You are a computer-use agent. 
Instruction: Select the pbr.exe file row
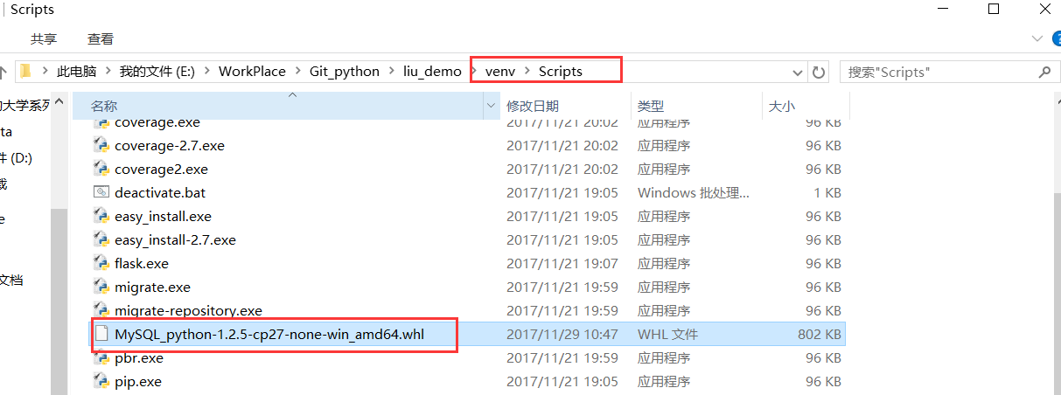click(x=467, y=357)
